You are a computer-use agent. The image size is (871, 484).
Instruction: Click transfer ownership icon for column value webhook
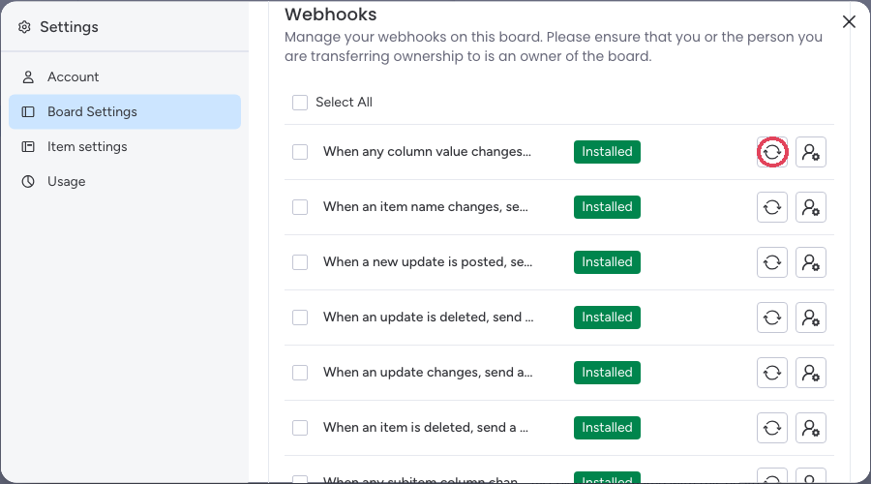click(x=811, y=152)
